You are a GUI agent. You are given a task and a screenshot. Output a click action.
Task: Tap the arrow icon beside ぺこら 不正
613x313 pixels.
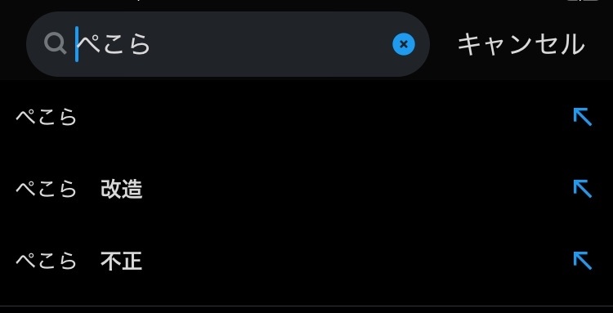point(582,261)
